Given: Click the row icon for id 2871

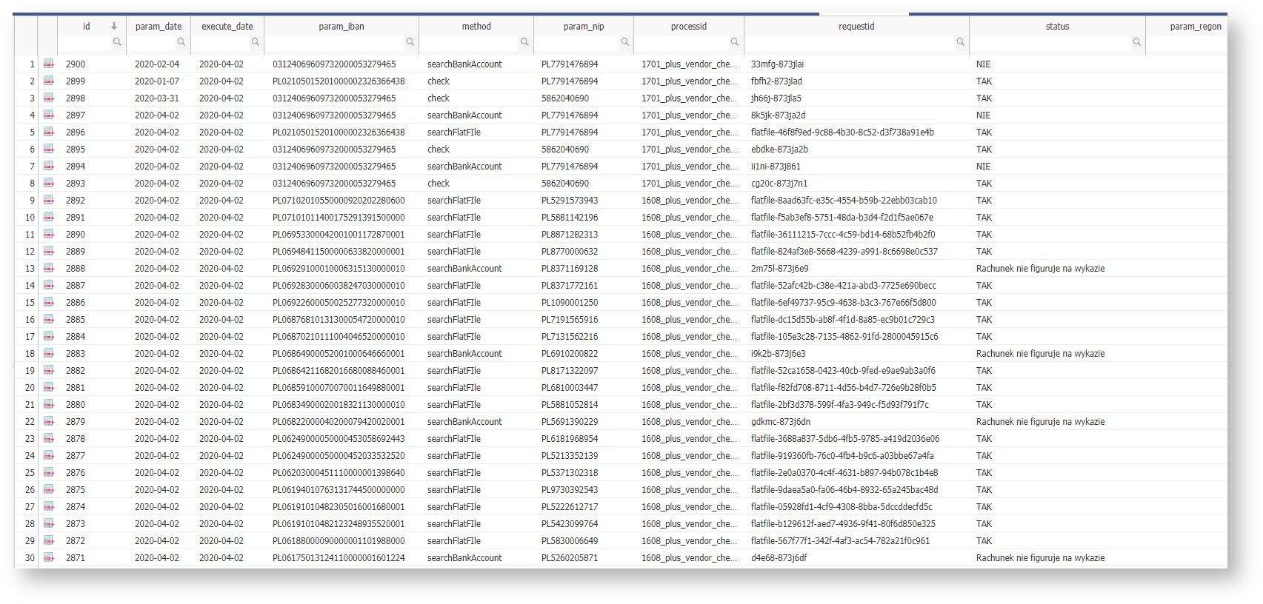Looking at the screenshot, I should click(x=49, y=558).
